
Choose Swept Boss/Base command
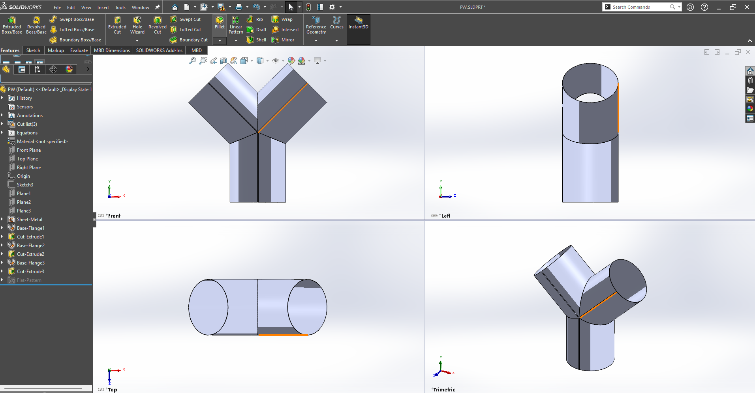72,19
